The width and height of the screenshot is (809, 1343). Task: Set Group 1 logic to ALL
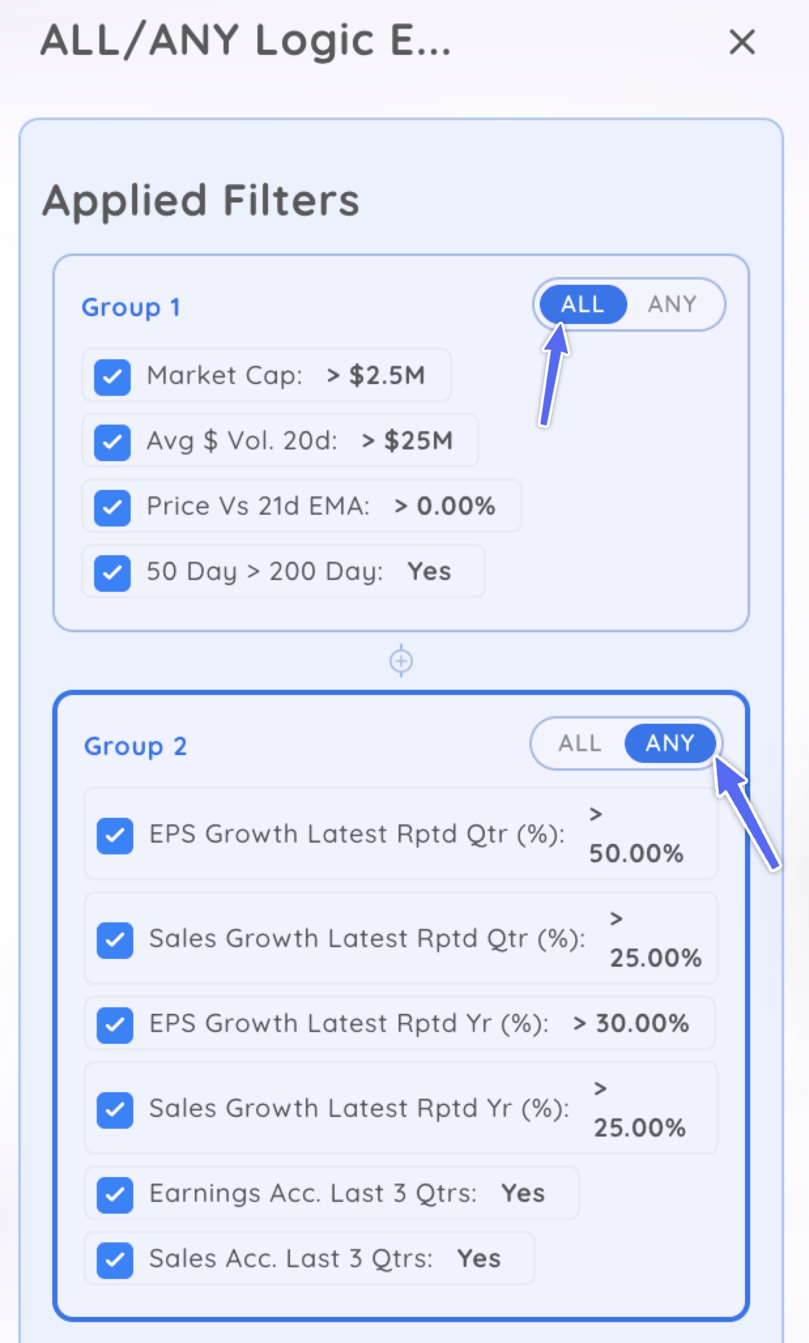coord(582,304)
